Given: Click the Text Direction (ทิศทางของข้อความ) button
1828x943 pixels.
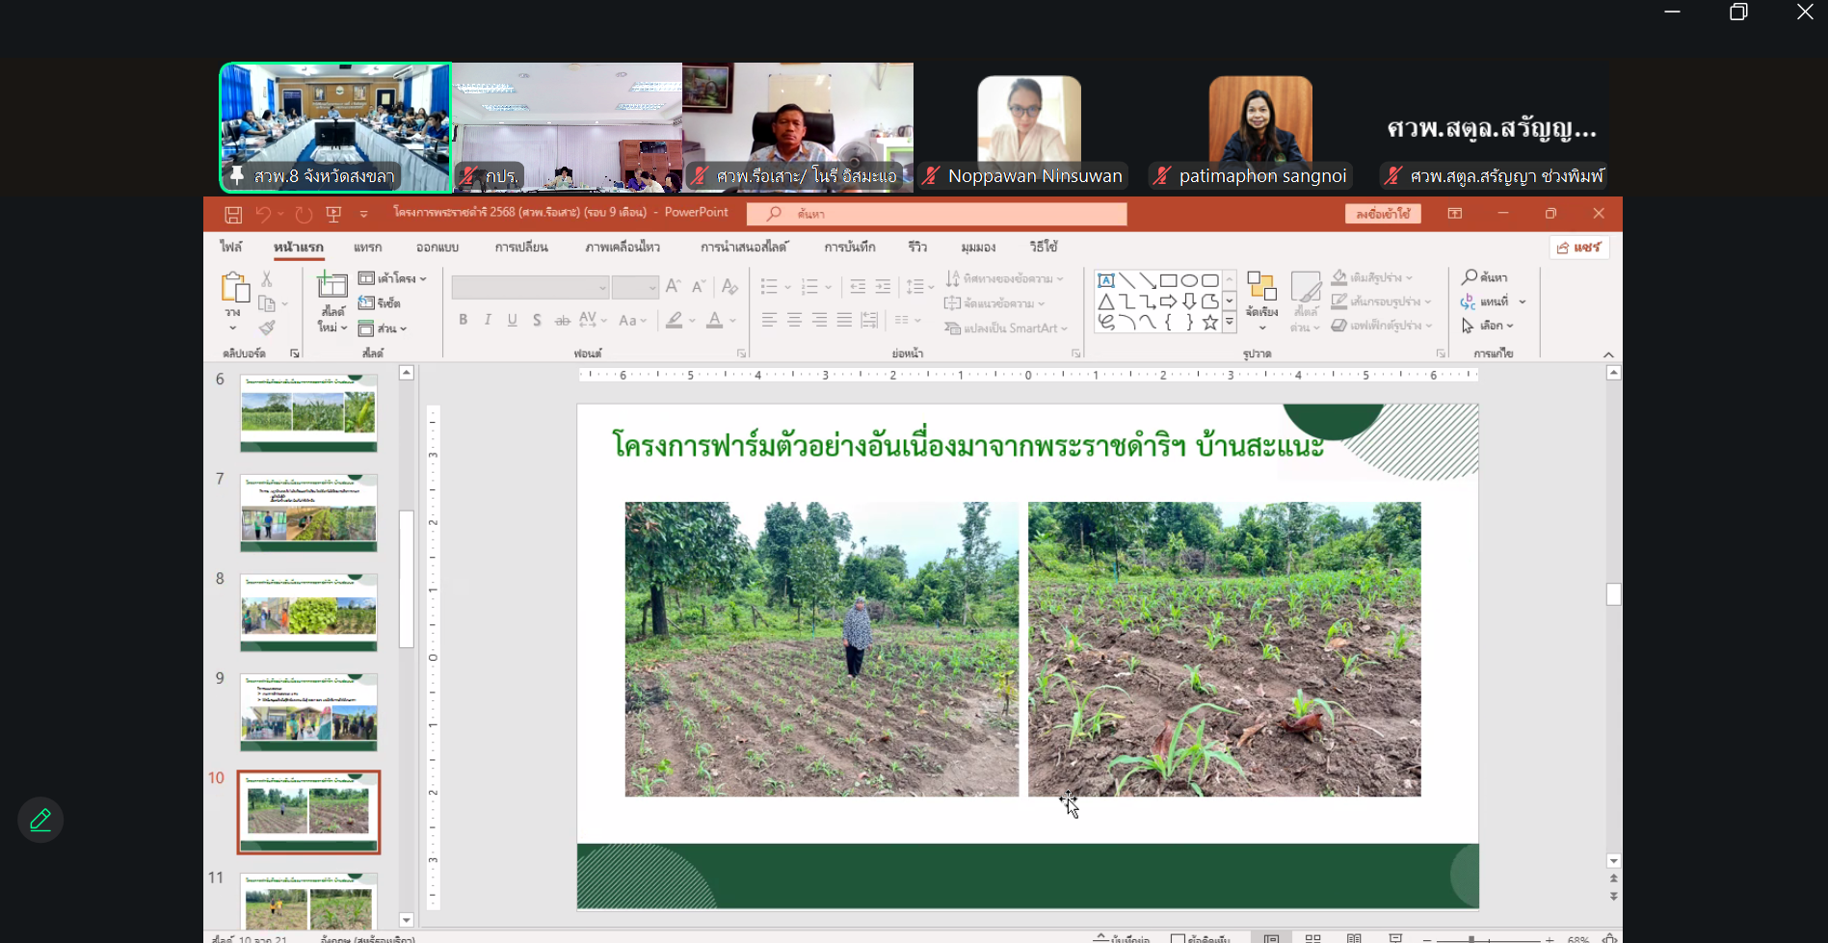Looking at the screenshot, I should pyautogui.click(x=1004, y=278).
